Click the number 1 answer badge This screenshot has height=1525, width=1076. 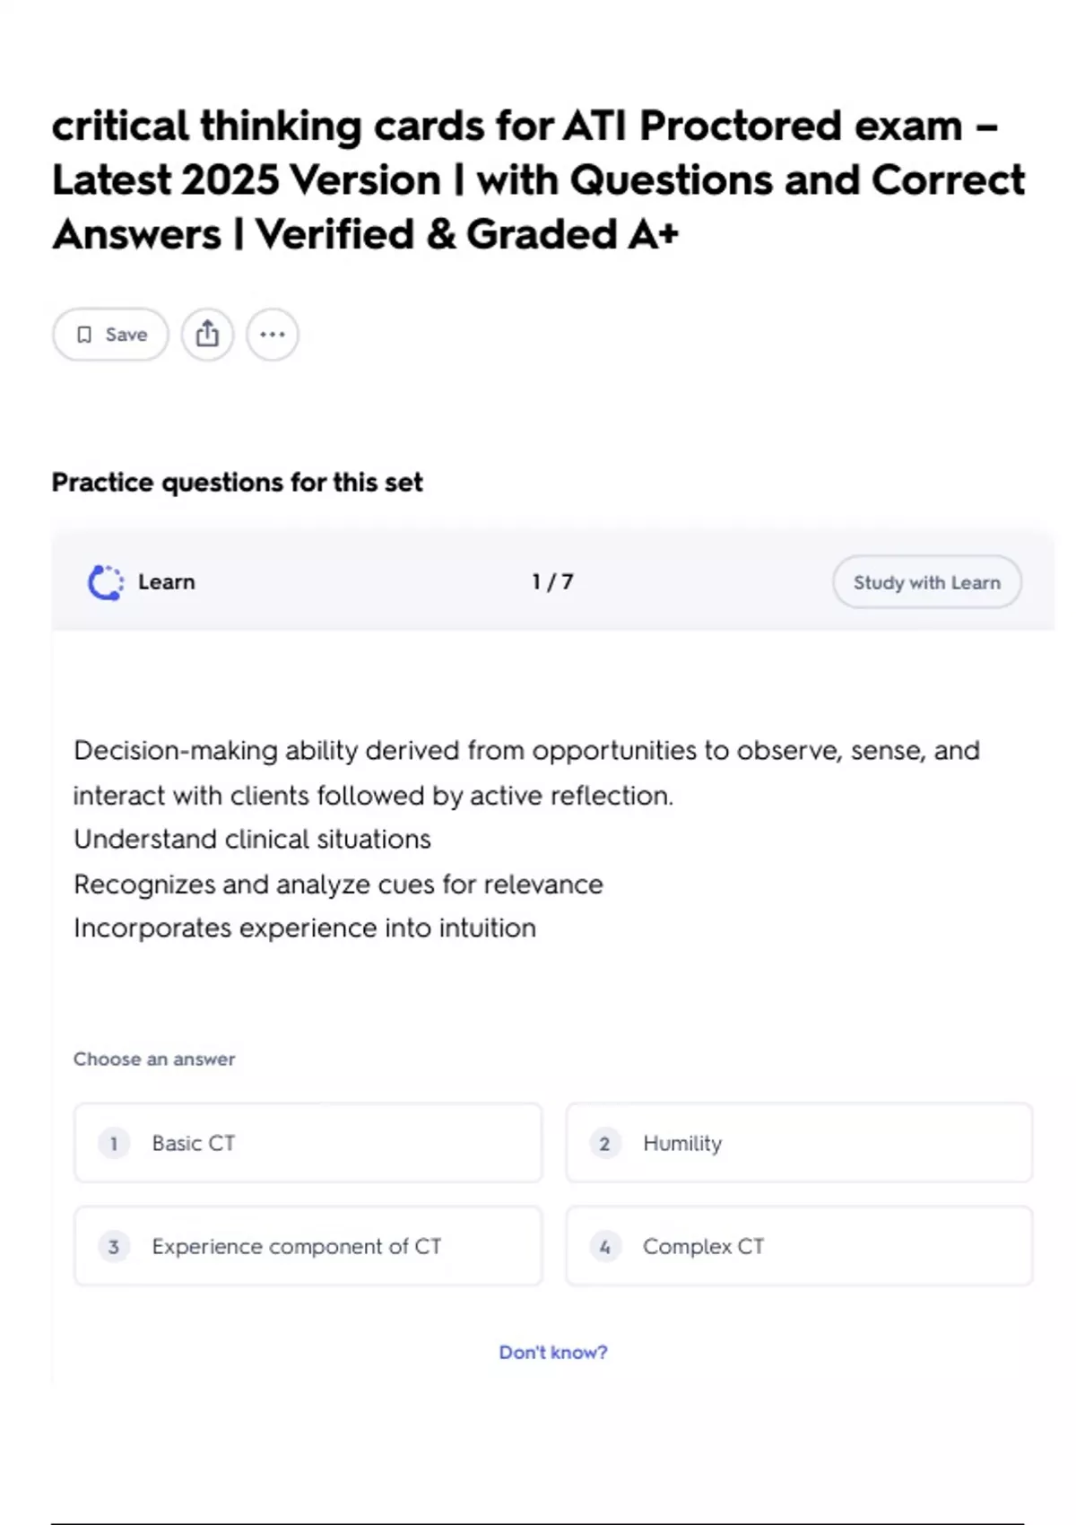[x=114, y=1144]
